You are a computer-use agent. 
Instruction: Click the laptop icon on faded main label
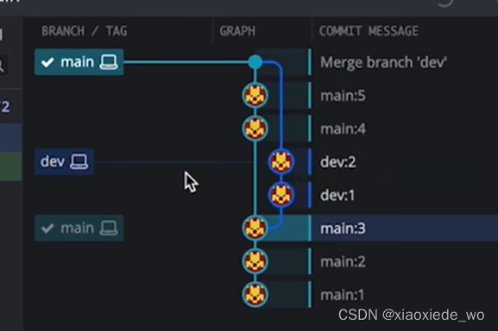[x=109, y=228]
